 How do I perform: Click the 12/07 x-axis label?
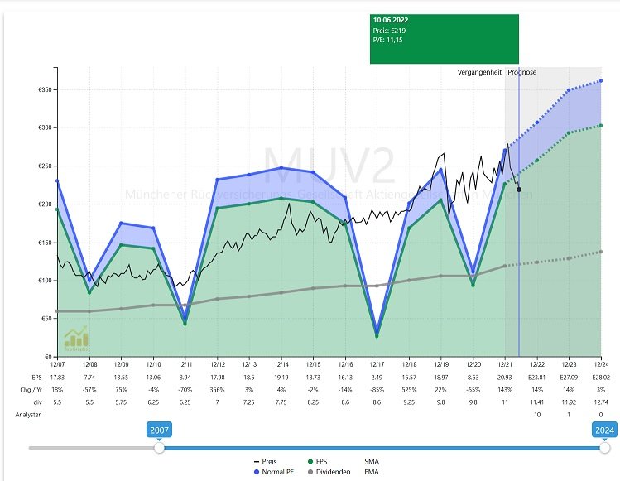click(57, 364)
